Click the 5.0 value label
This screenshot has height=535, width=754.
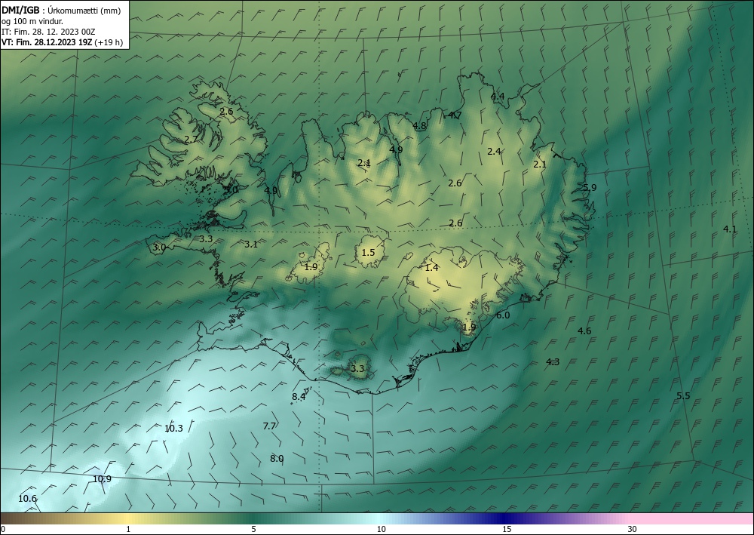pos(231,189)
